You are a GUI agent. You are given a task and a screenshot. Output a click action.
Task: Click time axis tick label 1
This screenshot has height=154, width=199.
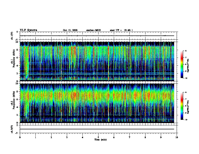36,137
